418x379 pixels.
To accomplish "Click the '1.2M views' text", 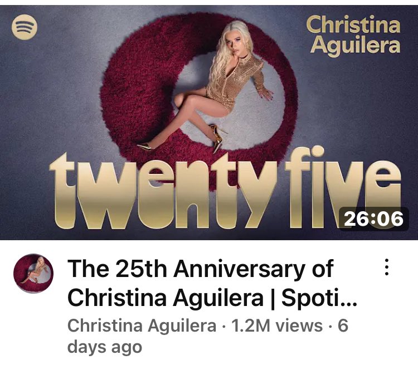I will (x=277, y=325).
